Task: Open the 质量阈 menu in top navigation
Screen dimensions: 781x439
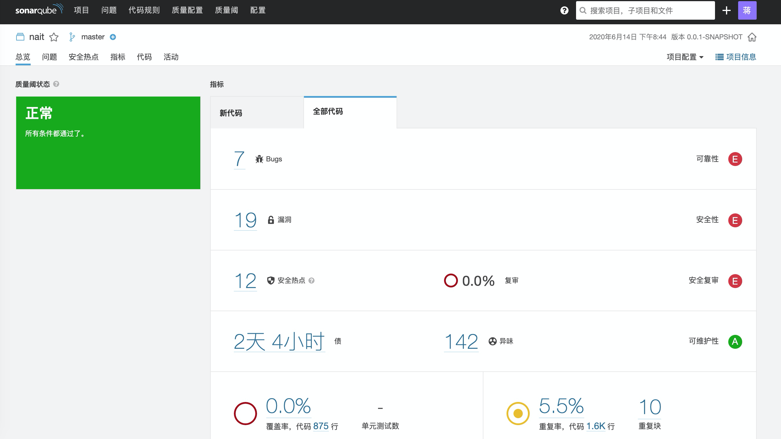Action: click(x=226, y=10)
